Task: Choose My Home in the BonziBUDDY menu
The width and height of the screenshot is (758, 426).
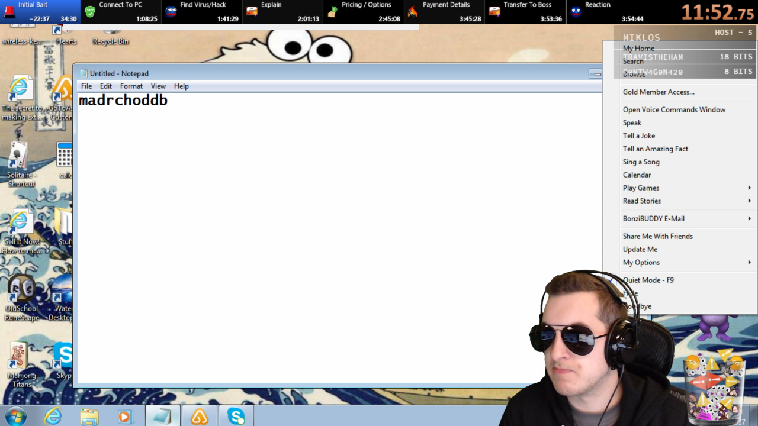Action: (638, 48)
